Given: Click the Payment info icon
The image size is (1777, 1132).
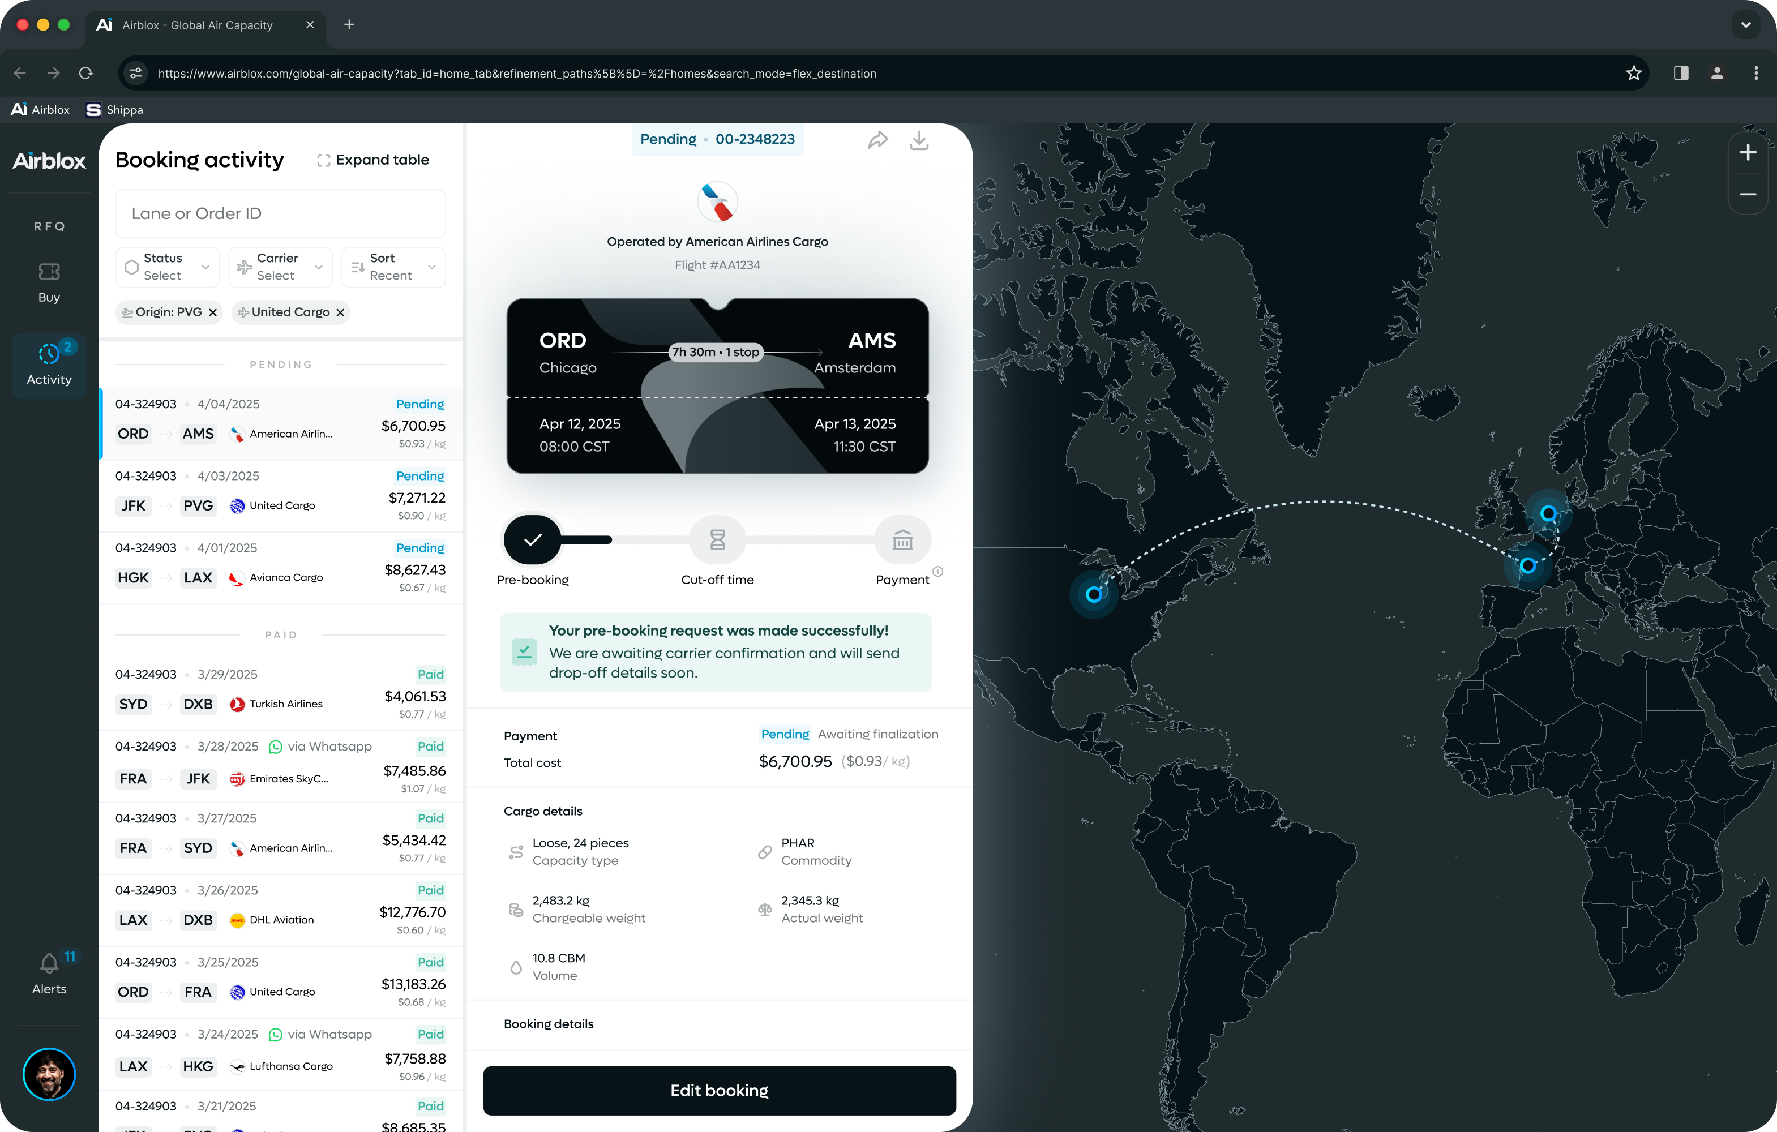Looking at the screenshot, I should [x=938, y=571].
